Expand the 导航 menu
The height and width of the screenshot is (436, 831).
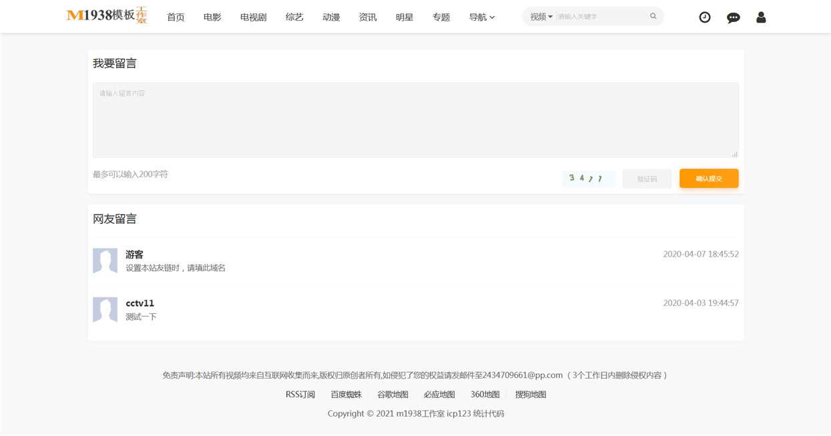[x=482, y=17]
